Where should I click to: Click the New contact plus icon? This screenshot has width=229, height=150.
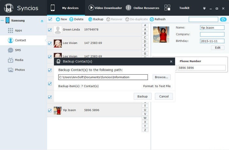[x=58, y=19]
